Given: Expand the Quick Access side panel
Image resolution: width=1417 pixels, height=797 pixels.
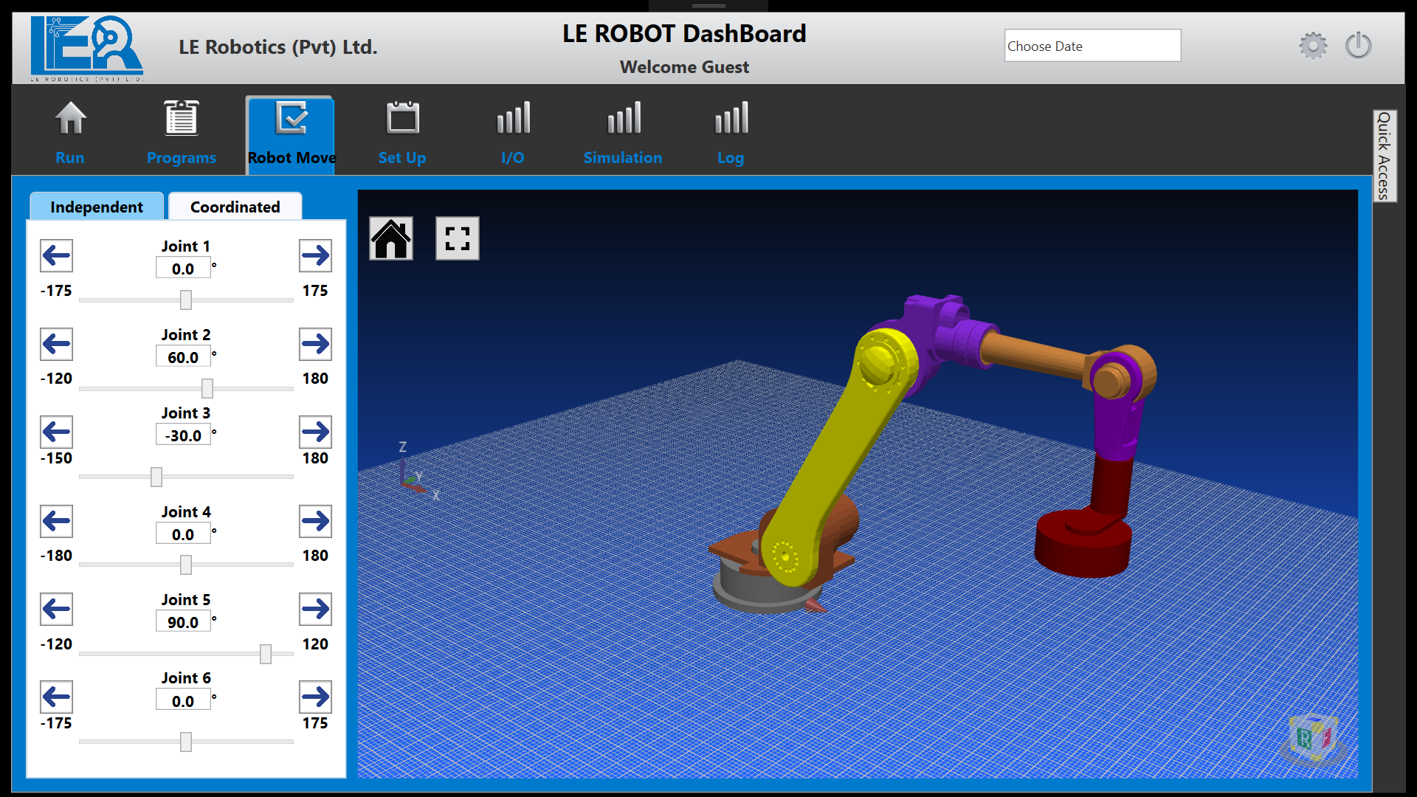Looking at the screenshot, I should tap(1384, 156).
